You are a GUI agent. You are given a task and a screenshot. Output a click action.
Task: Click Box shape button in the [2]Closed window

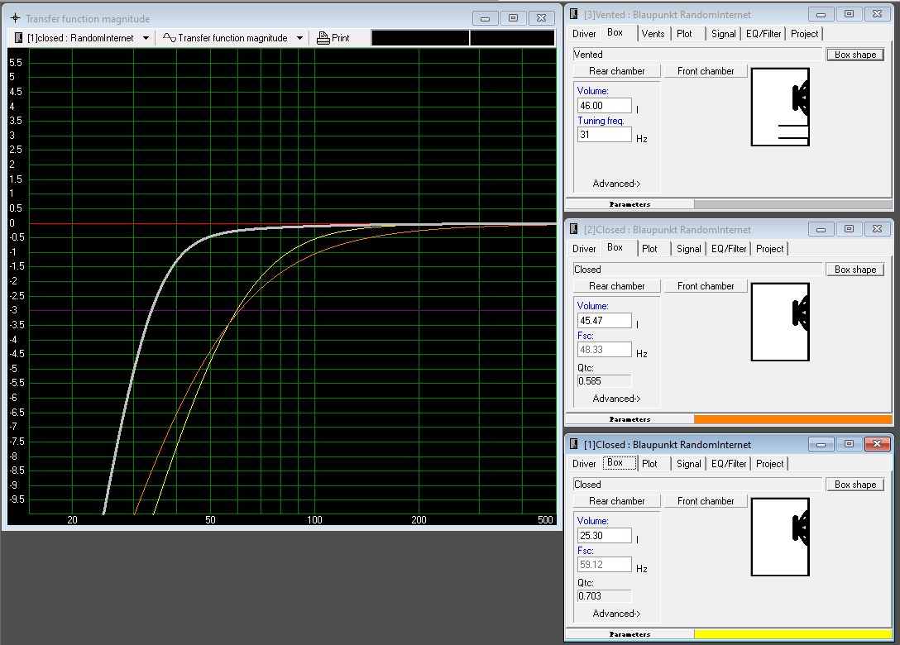coord(855,269)
